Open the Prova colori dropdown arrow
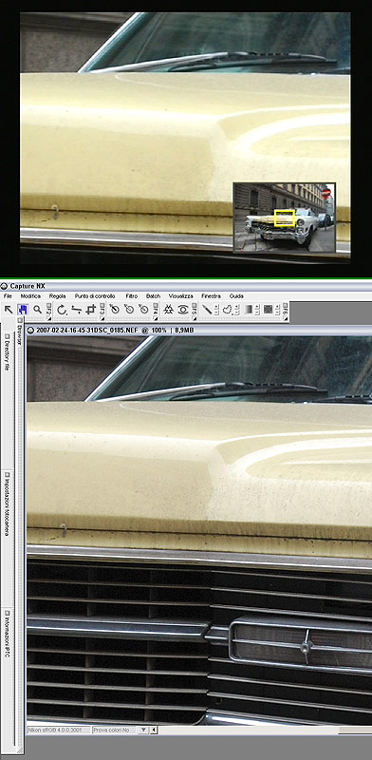 pyautogui.click(x=143, y=730)
